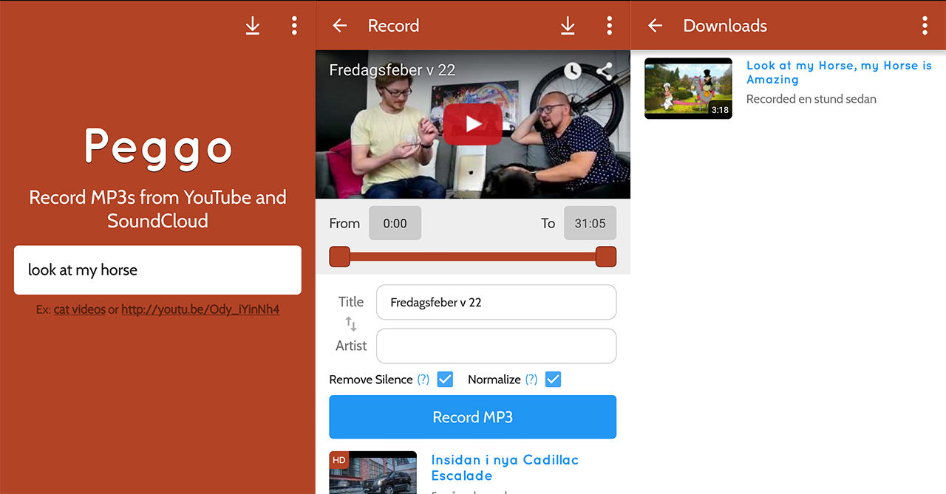Click the 'cat videos' example link
Viewport: 946px width, 494px height.
point(80,309)
